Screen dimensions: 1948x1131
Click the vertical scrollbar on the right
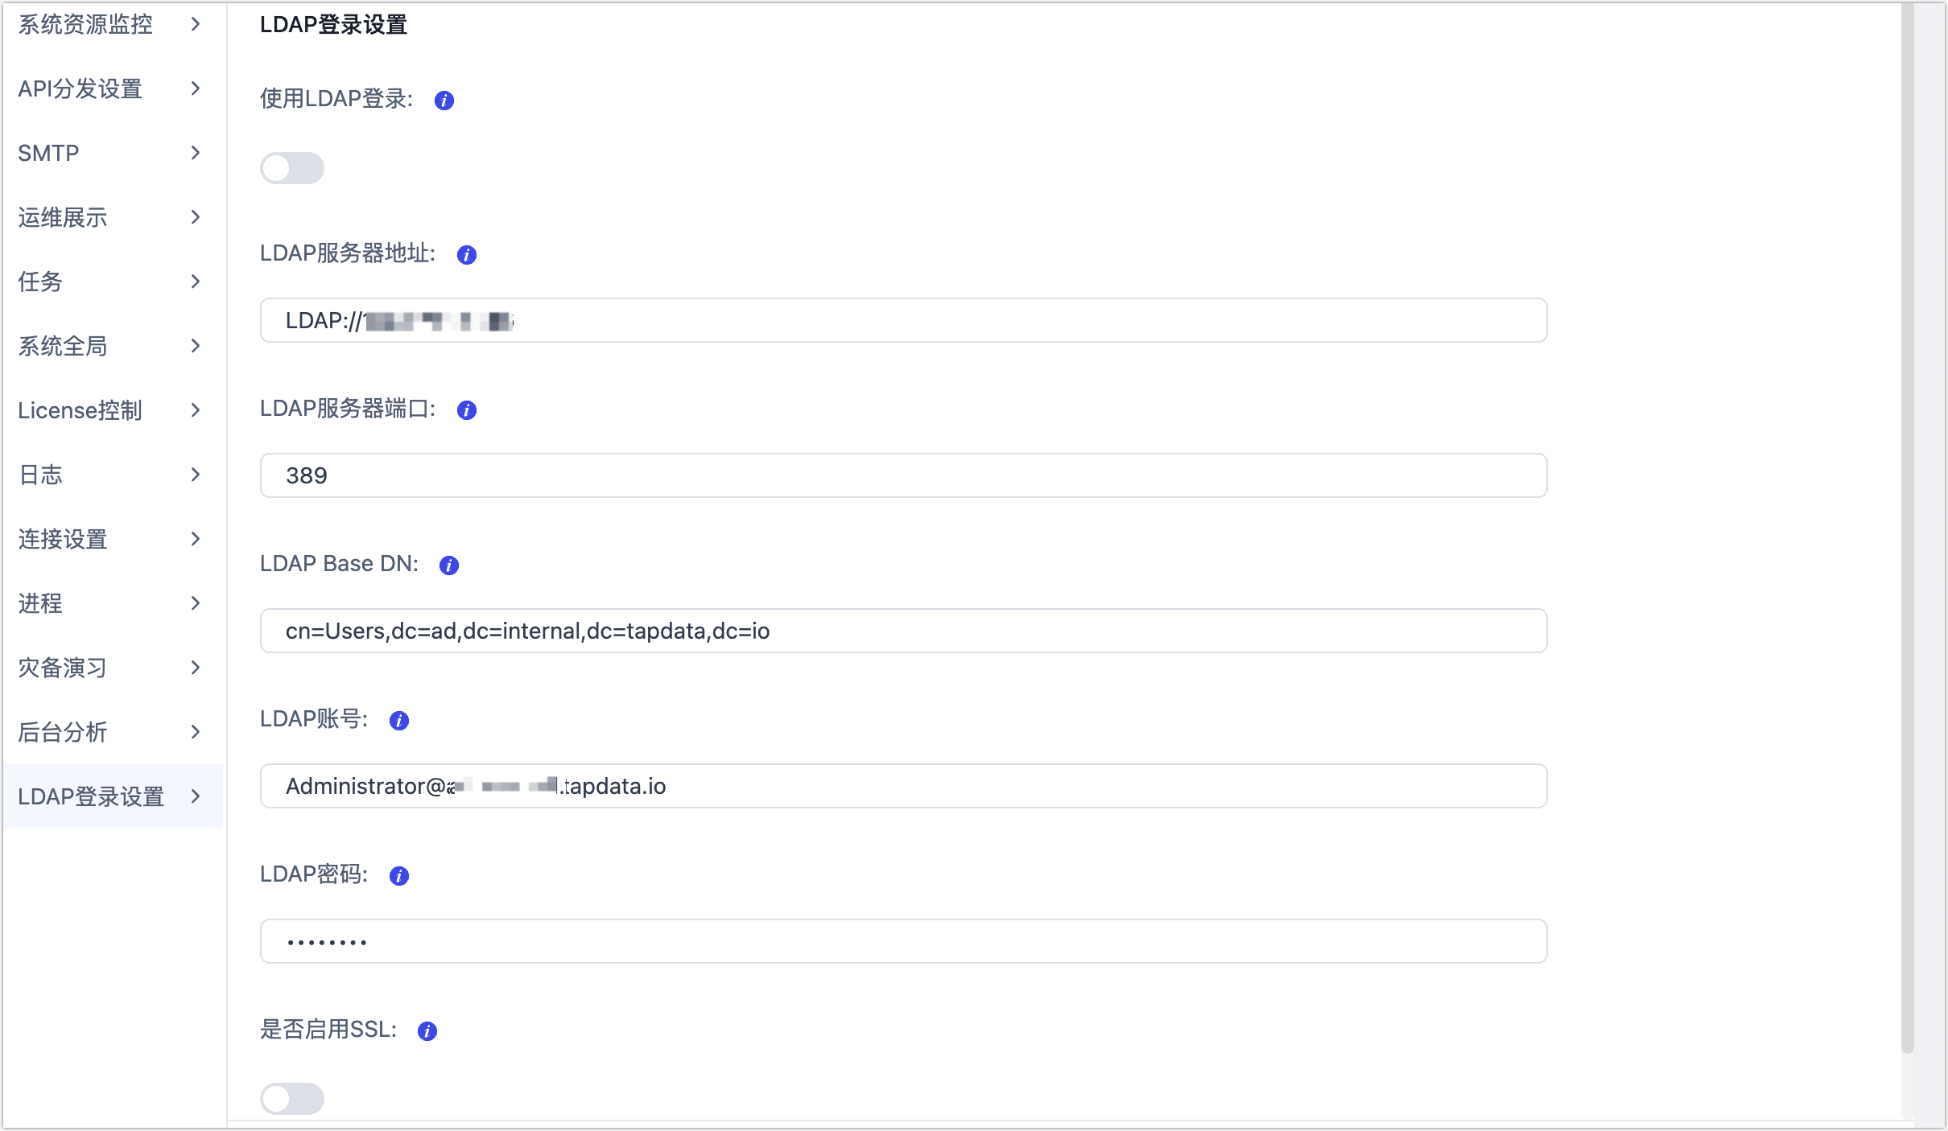(x=1907, y=523)
